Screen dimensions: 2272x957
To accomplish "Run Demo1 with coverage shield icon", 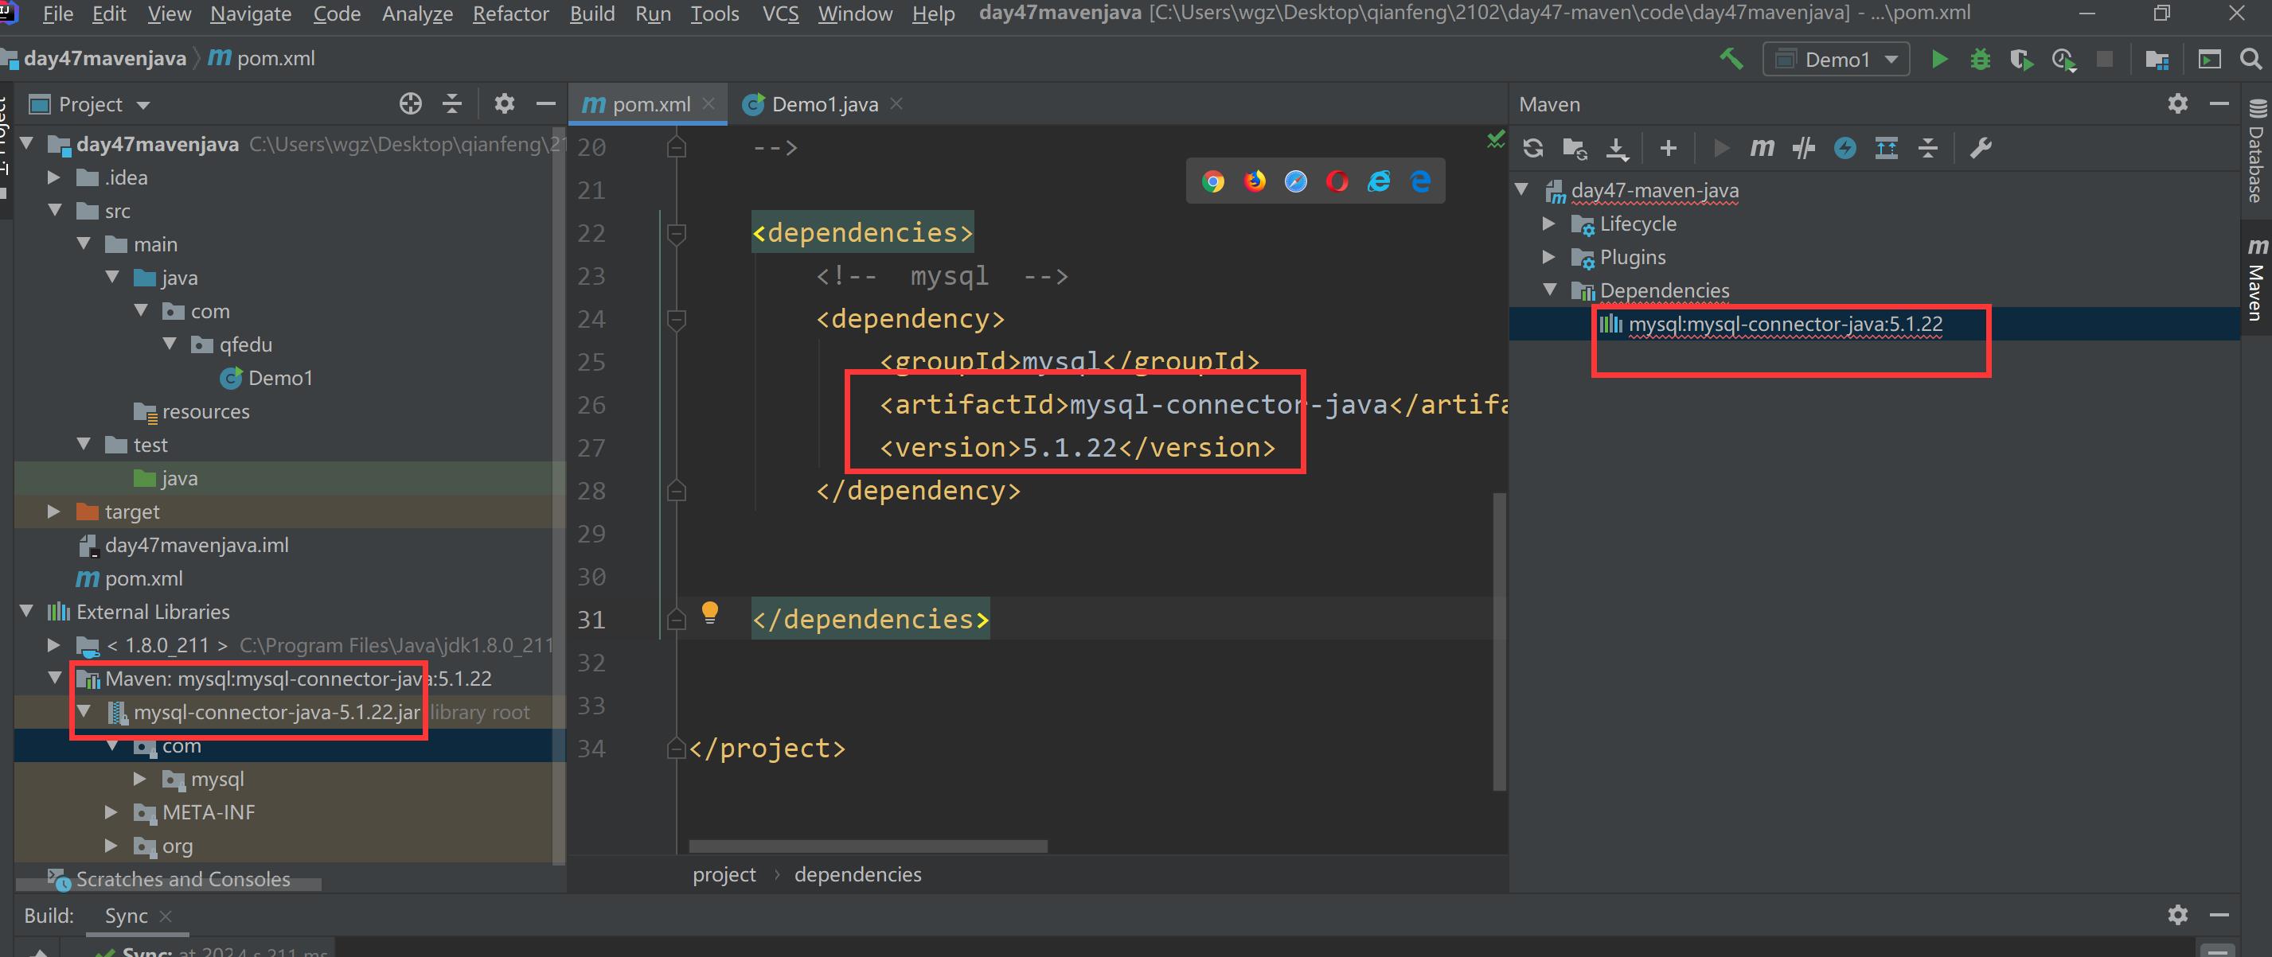I will click(2020, 59).
